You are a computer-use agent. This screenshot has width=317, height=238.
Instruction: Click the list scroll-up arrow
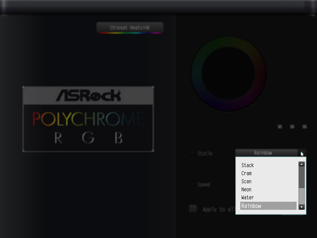coord(302,164)
